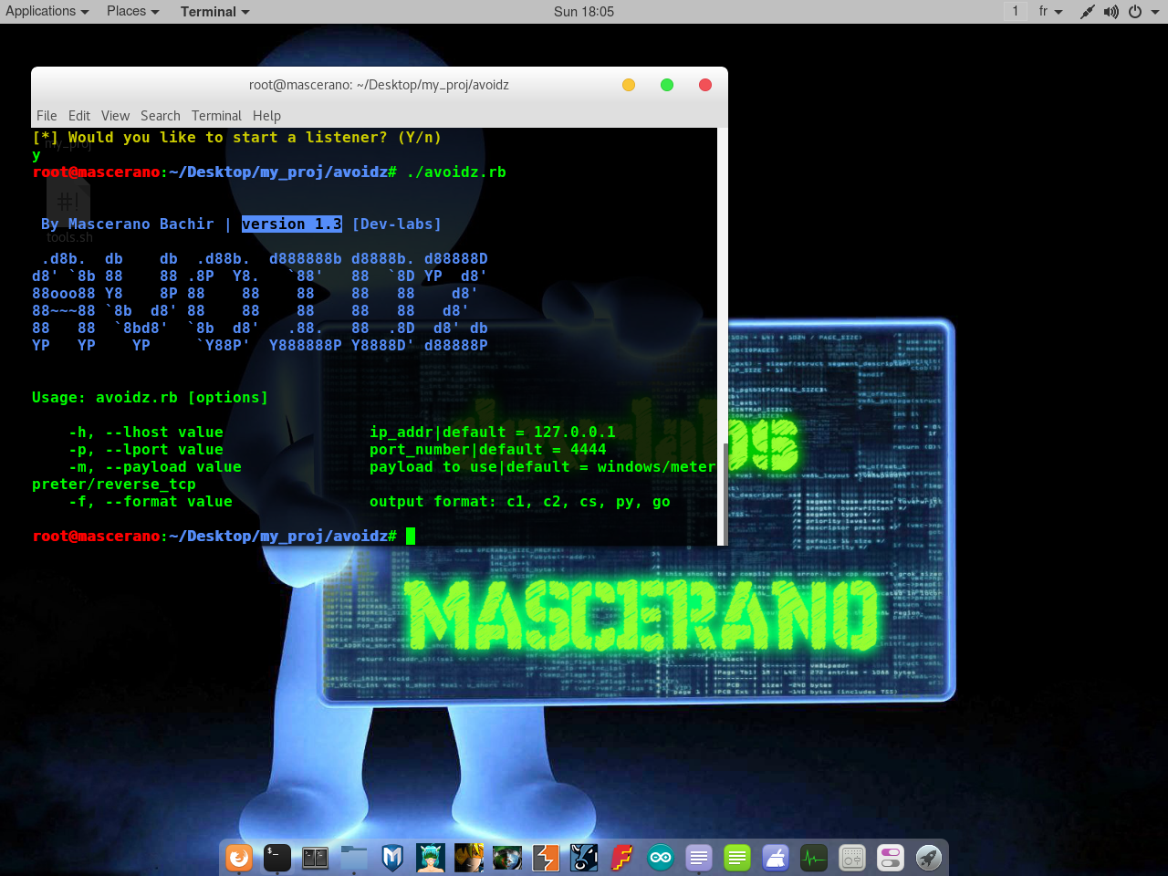
Task: Click the power icon in top bar
Action: 1135,12
